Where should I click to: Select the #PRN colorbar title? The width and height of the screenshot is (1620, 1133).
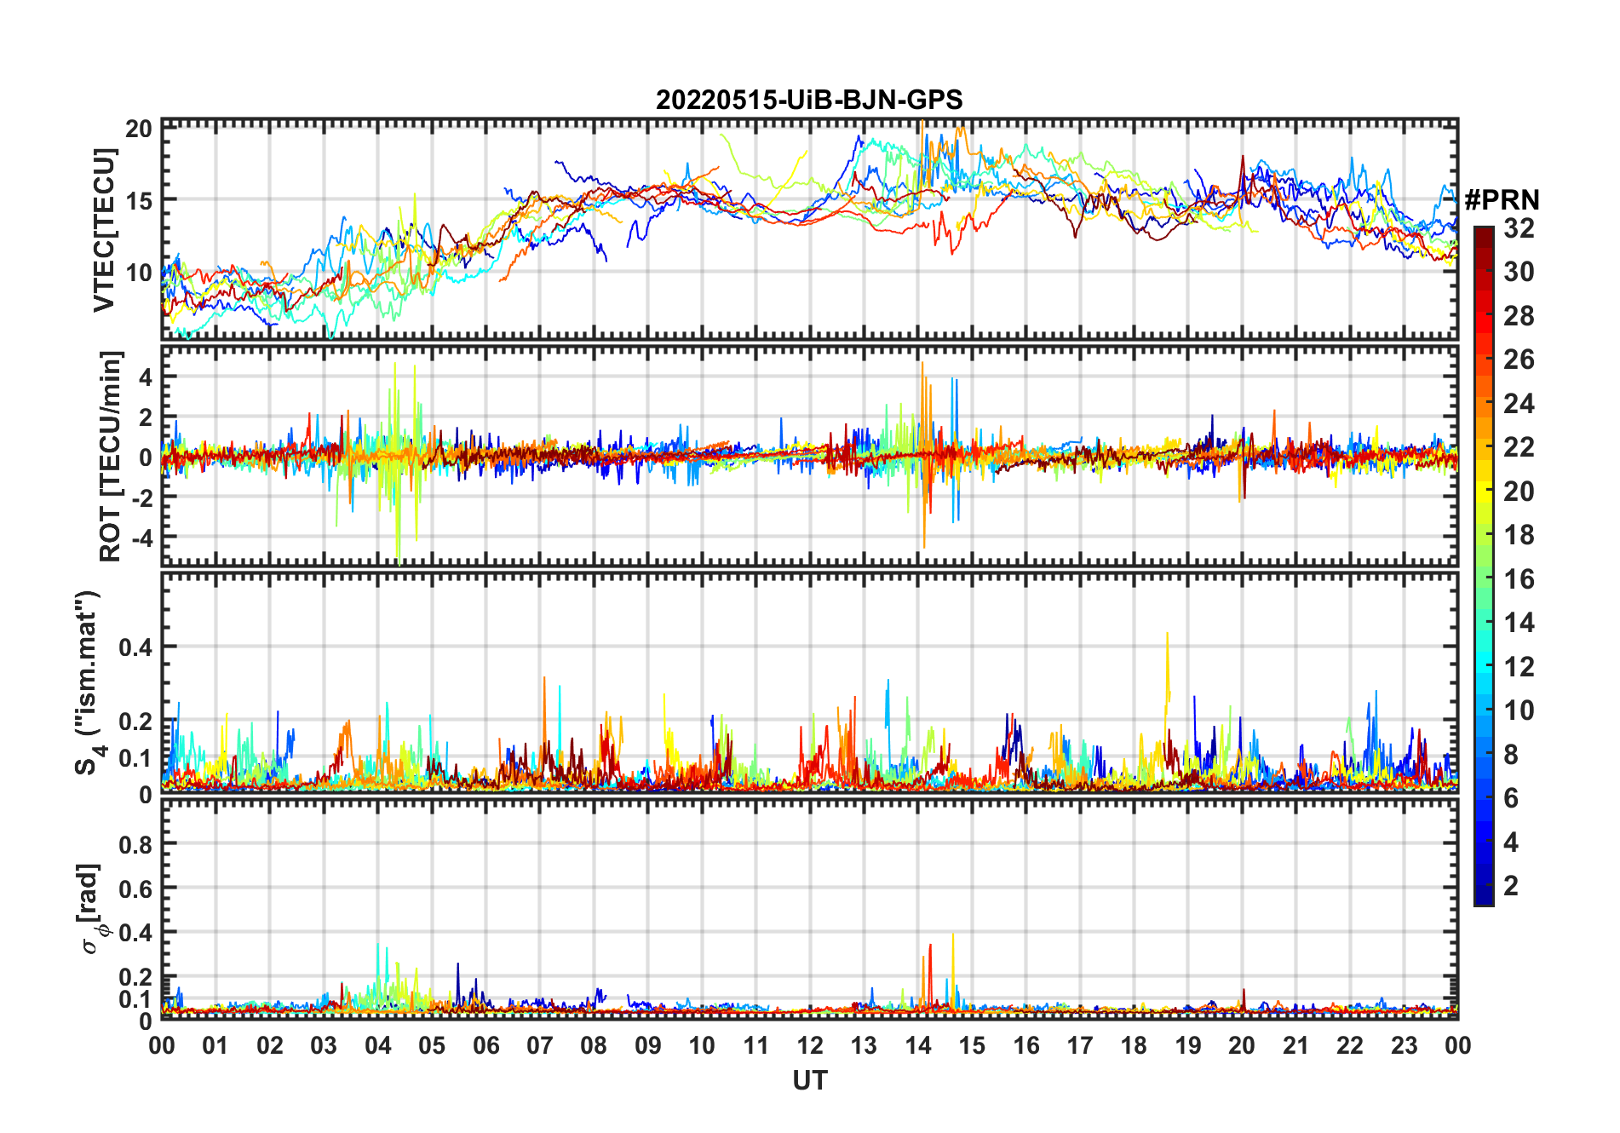coord(1502,200)
